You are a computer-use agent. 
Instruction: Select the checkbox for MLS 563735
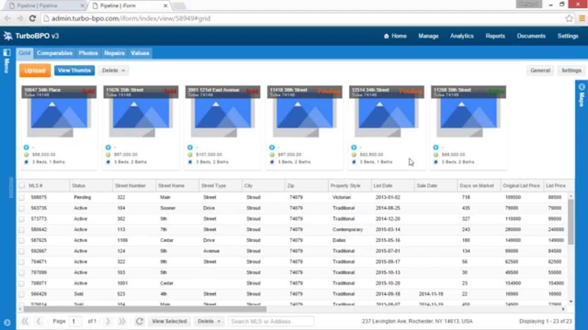[x=22, y=208]
